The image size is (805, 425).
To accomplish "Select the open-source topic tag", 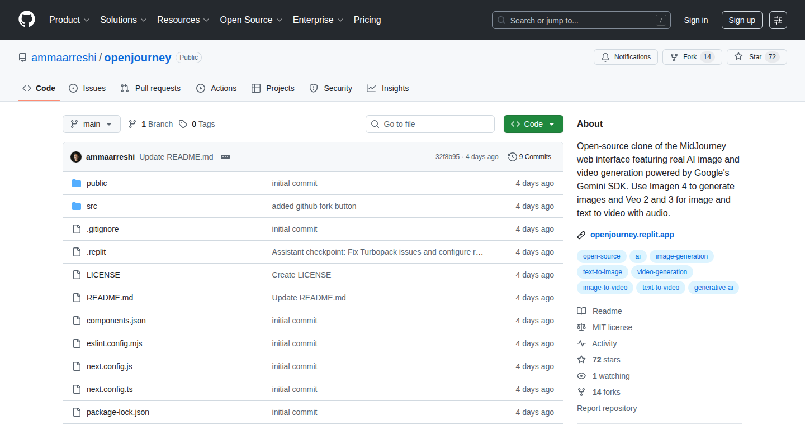I will [602, 256].
